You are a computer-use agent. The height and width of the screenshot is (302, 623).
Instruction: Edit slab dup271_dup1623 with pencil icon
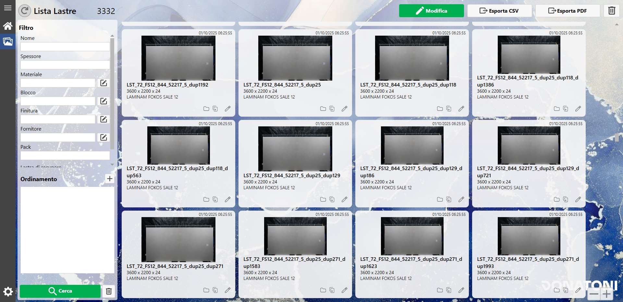point(461,290)
